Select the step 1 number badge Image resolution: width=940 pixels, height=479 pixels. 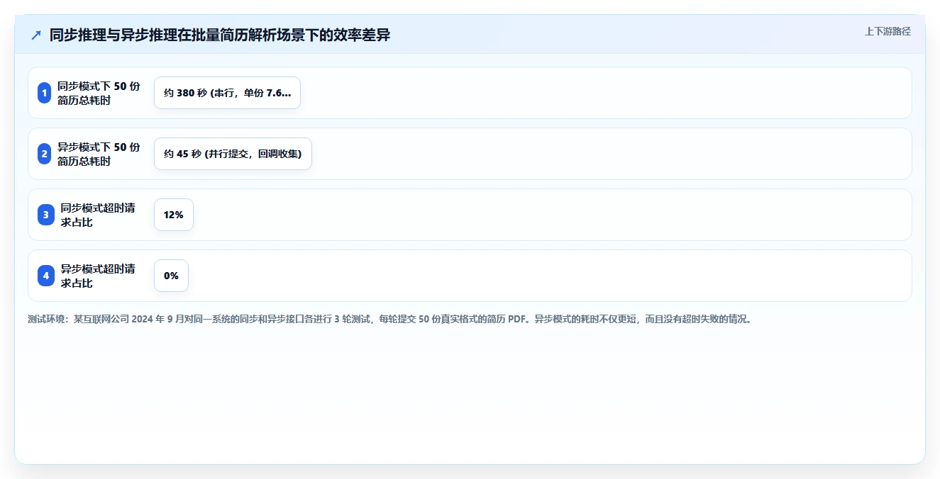45,93
